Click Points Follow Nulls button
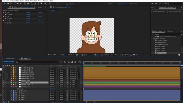The image size is (183, 103). coord(159,11)
